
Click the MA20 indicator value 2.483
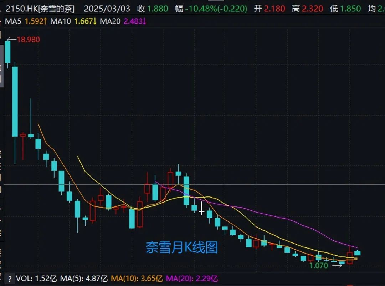[x=135, y=21]
